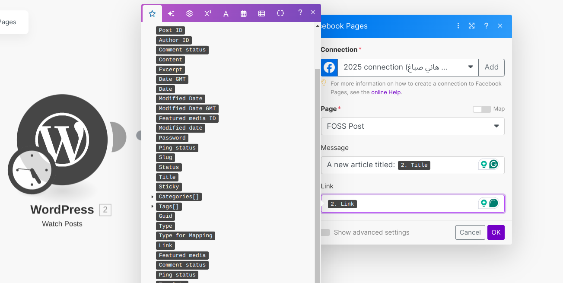Click the OK button
563x283 pixels.
(x=496, y=232)
